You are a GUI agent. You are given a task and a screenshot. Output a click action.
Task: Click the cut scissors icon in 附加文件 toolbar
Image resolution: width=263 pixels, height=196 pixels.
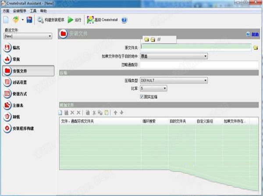coord(94,112)
